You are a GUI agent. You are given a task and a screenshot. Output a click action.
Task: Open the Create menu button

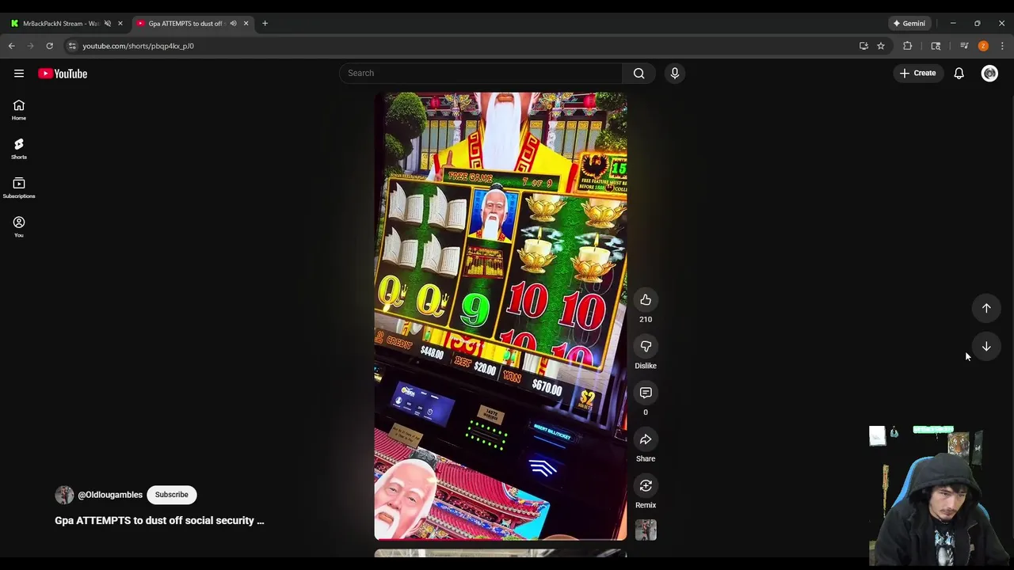pos(918,73)
